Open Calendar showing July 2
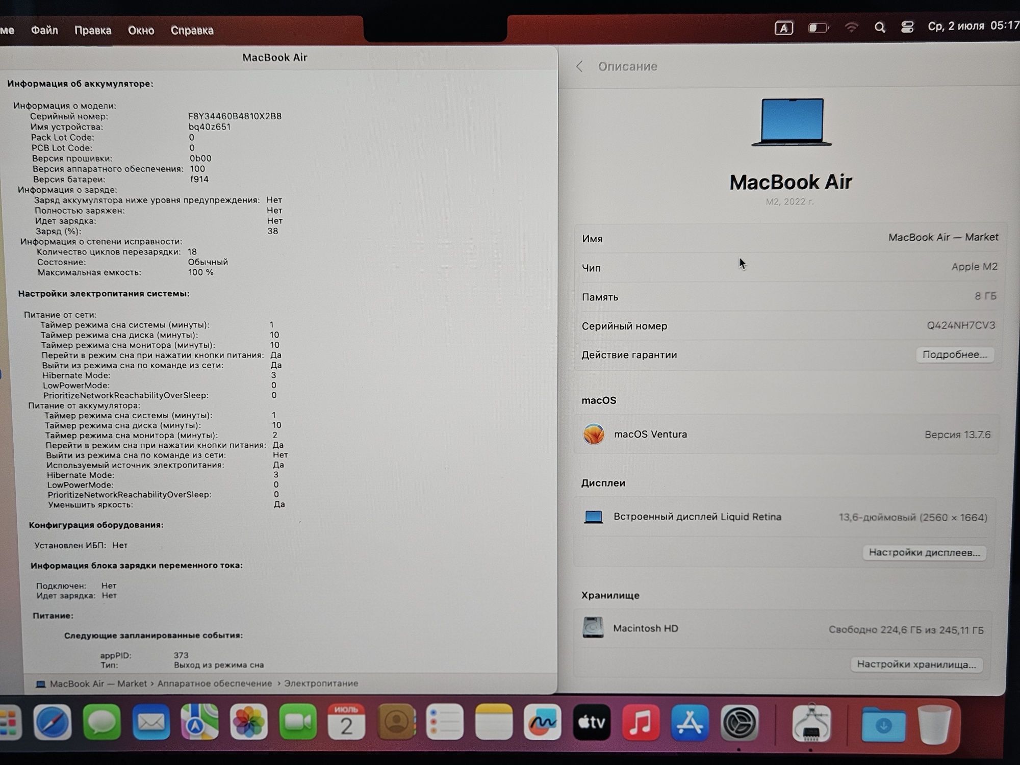The height and width of the screenshot is (765, 1020). (346, 722)
